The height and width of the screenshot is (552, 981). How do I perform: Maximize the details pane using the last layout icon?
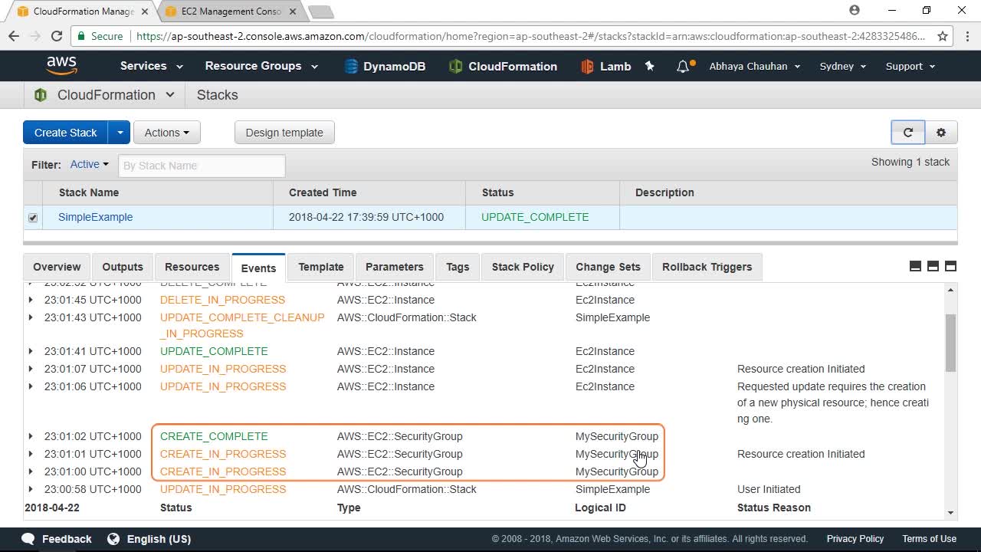(950, 266)
